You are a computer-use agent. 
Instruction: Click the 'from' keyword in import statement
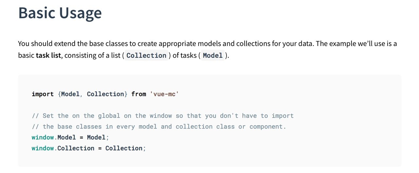click(139, 94)
